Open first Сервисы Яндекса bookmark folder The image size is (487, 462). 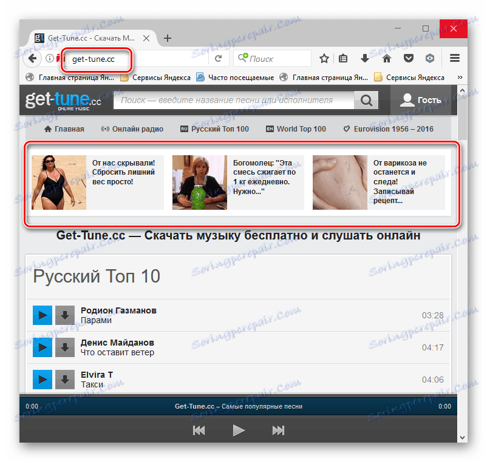[155, 78]
